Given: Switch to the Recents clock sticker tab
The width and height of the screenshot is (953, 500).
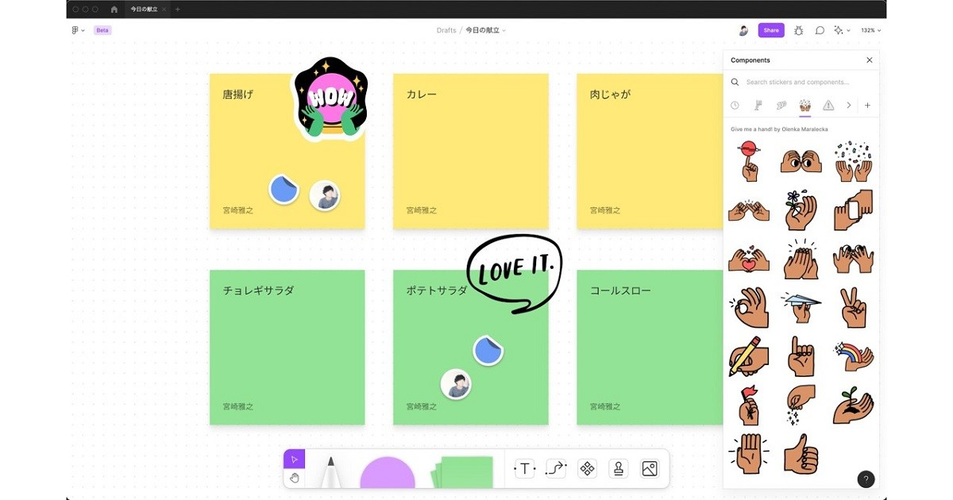Looking at the screenshot, I should [735, 105].
